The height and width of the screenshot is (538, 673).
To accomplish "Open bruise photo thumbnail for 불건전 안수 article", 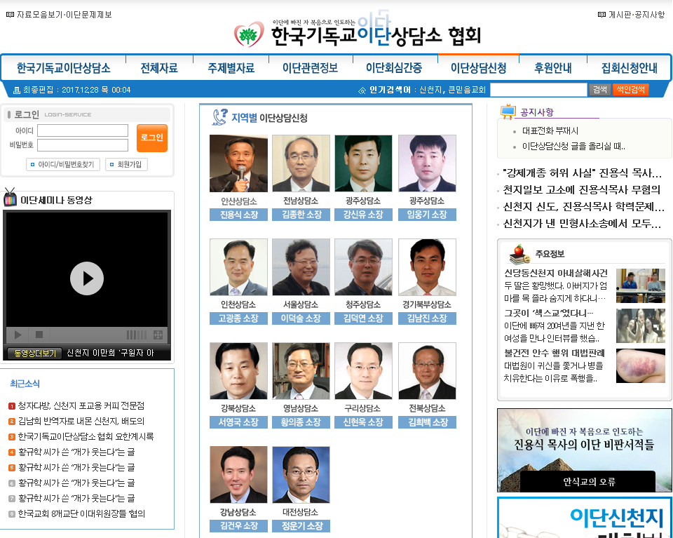I will (640, 365).
